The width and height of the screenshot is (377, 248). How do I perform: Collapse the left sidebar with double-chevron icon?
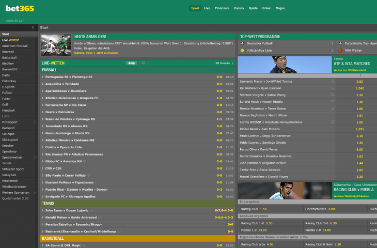click(x=33, y=27)
